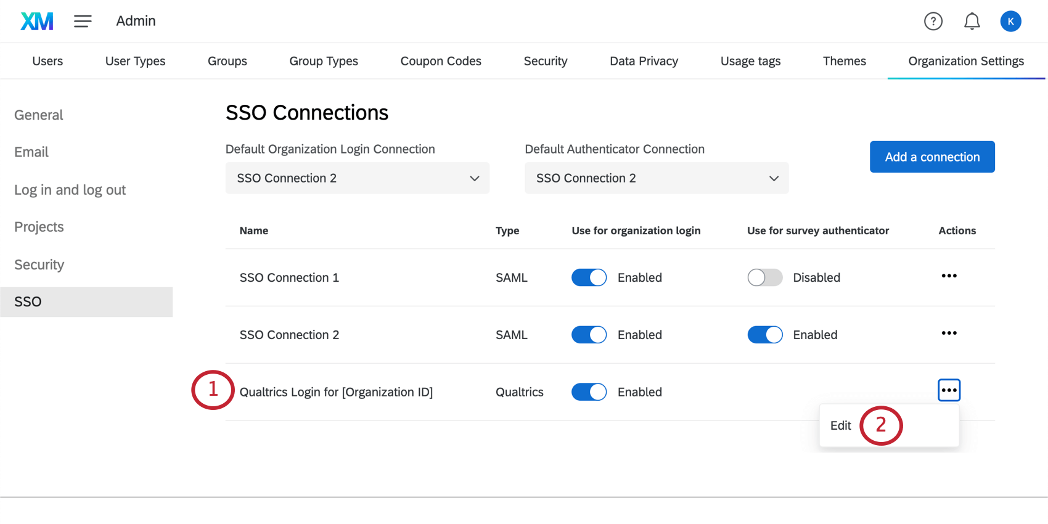Image resolution: width=1048 pixels, height=524 pixels.
Task: Click the Admin page title
Action: (136, 21)
